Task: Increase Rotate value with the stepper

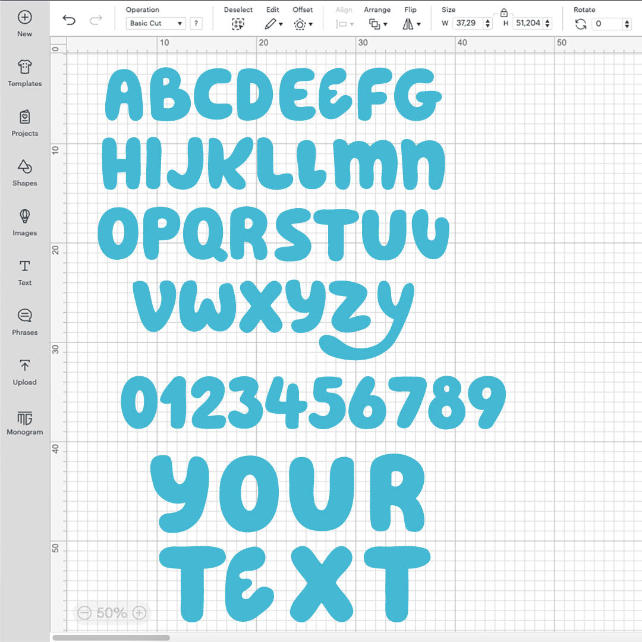Action: (627, 21)
